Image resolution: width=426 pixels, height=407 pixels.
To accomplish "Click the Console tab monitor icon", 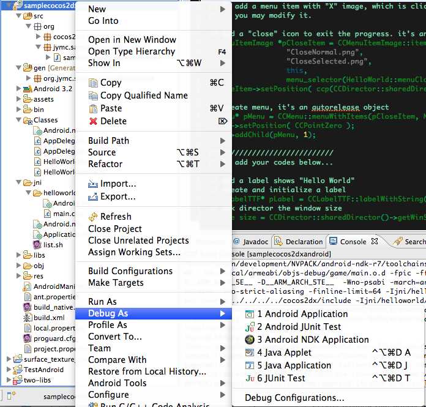I will pos(333,241).
